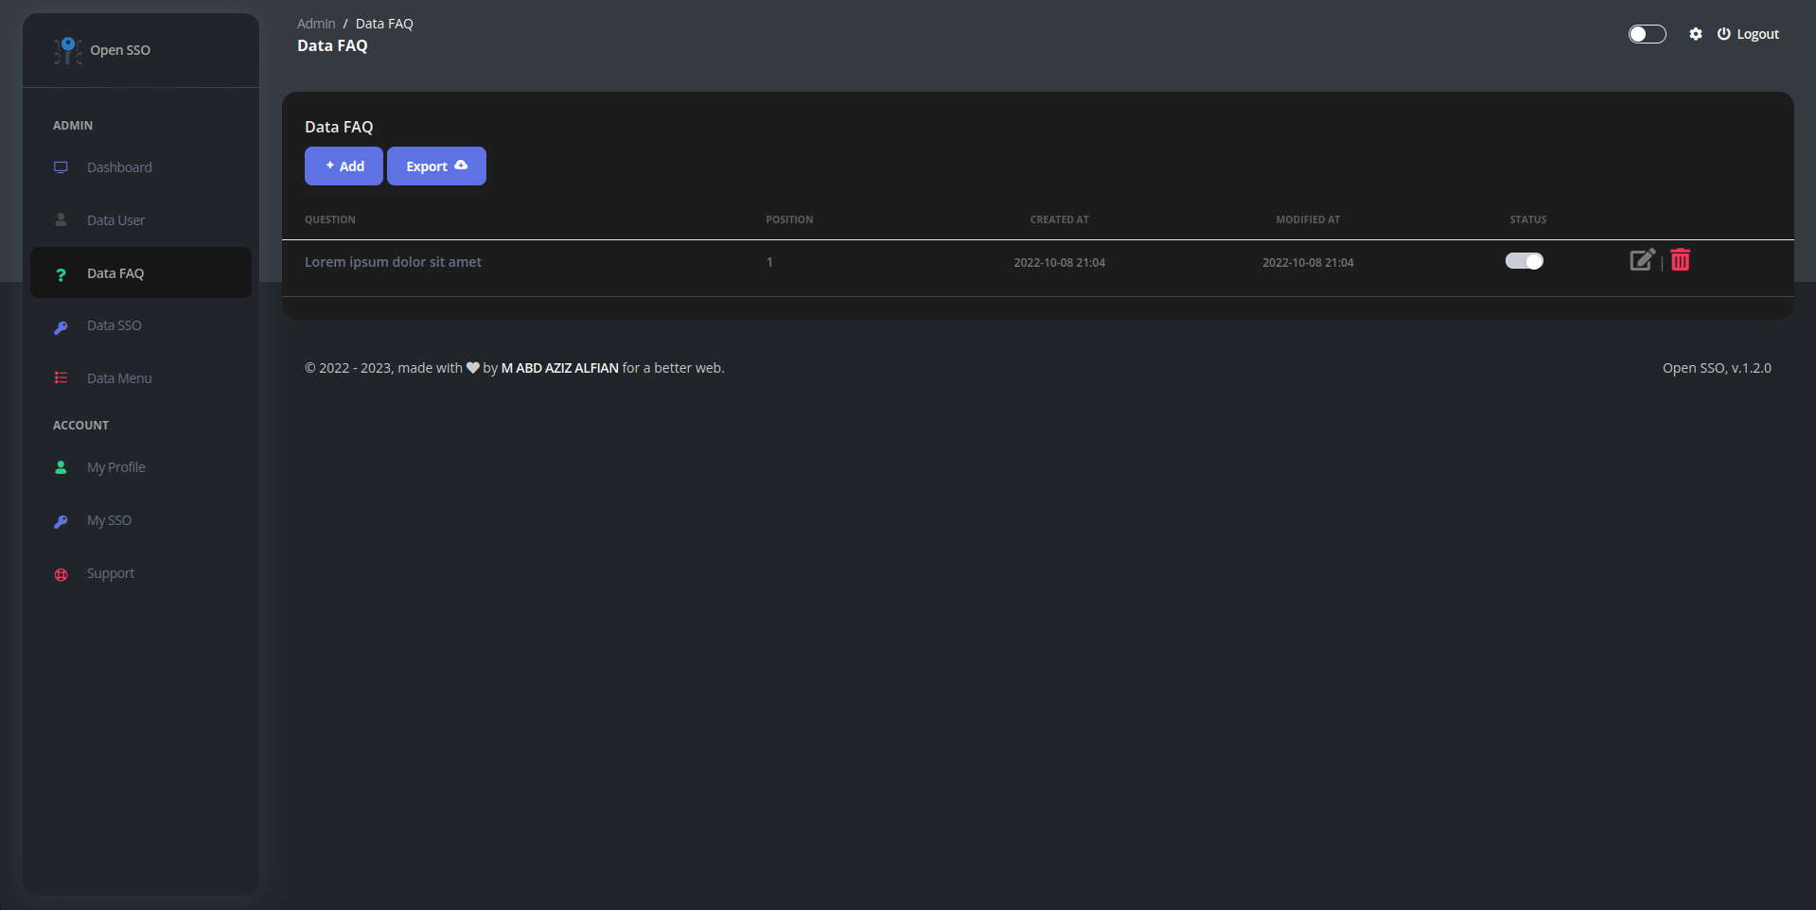Click the Open SSO v.1.2.0 footer text
1816x910 pixels.
1717,368
